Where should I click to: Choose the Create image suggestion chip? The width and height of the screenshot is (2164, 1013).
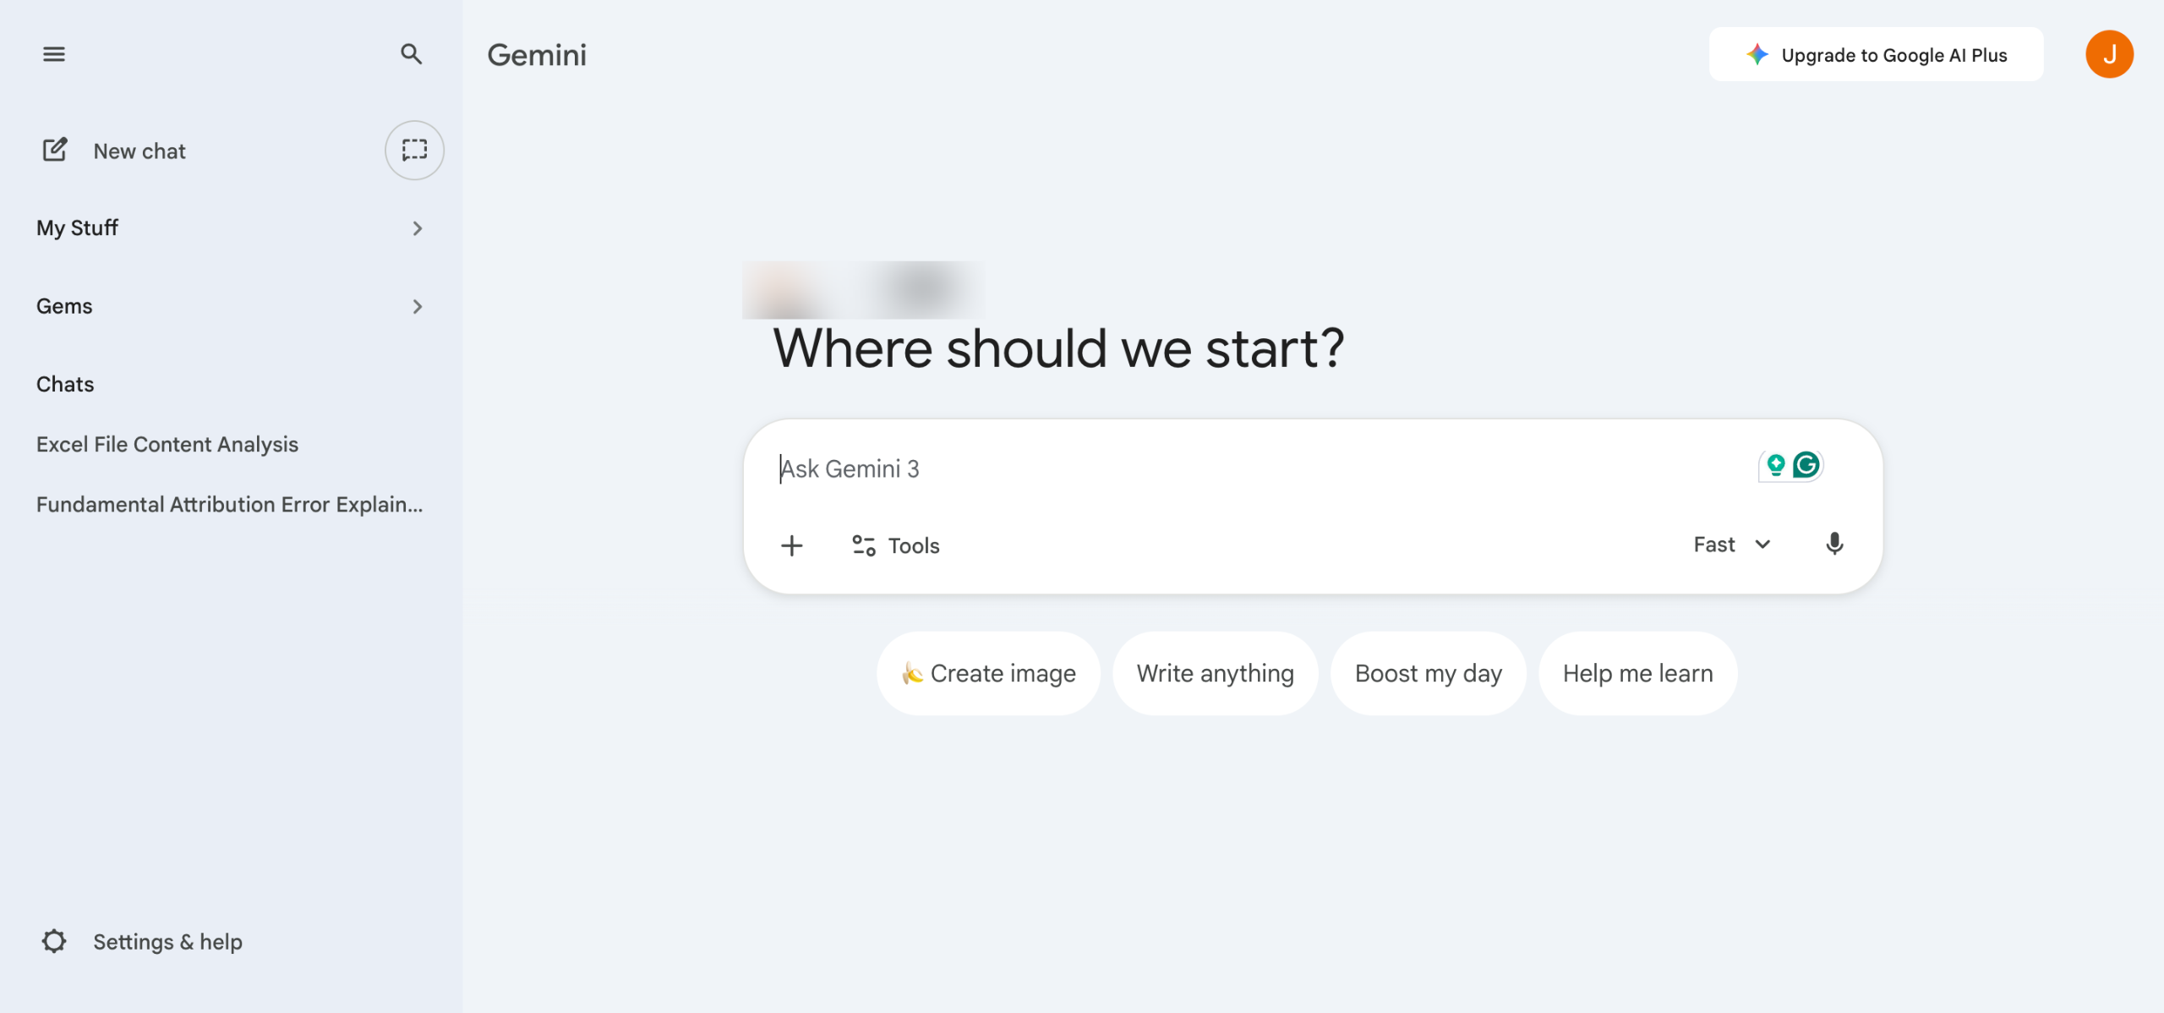(x=988, y=673)
